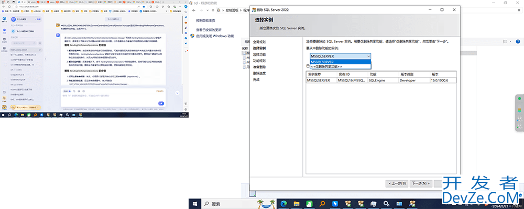Open the orange magnifier app on right taskbar
The image size is (524, 209).
point(322,203)
